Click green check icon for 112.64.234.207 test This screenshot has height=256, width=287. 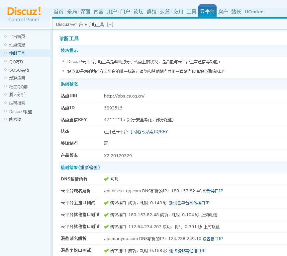point(106,227)
